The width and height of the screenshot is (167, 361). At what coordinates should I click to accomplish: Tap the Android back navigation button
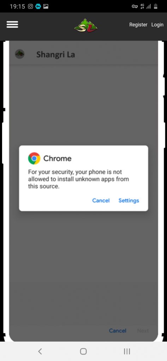tap(40, 351)
